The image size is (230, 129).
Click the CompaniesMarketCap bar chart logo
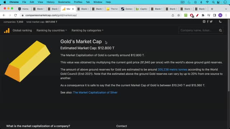[7, 30]
